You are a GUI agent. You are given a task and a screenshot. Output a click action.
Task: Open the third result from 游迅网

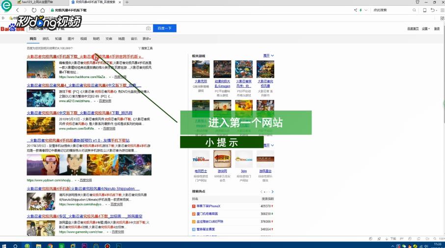(x=79, y=113)
